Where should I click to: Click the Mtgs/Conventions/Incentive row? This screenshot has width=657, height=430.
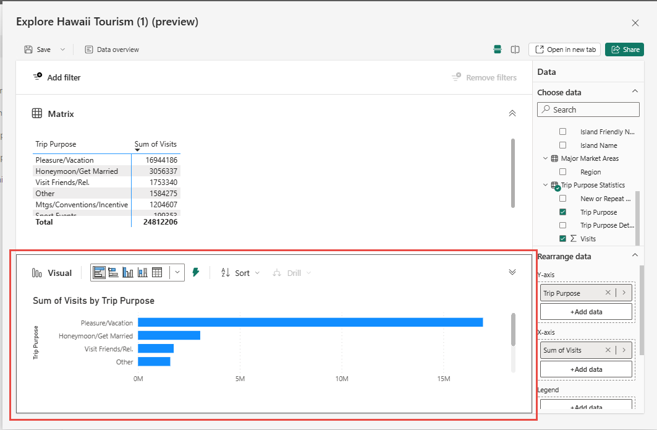106,204
